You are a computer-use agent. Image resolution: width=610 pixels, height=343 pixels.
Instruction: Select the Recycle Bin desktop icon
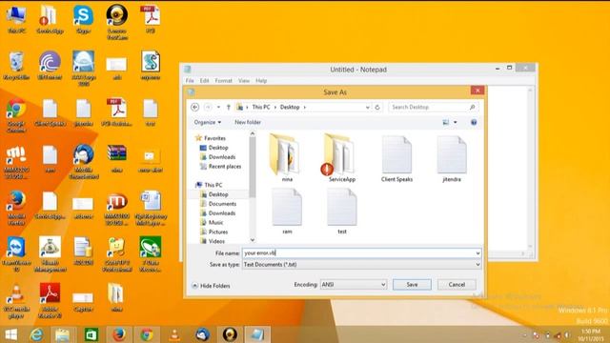[x=16, y=66]
